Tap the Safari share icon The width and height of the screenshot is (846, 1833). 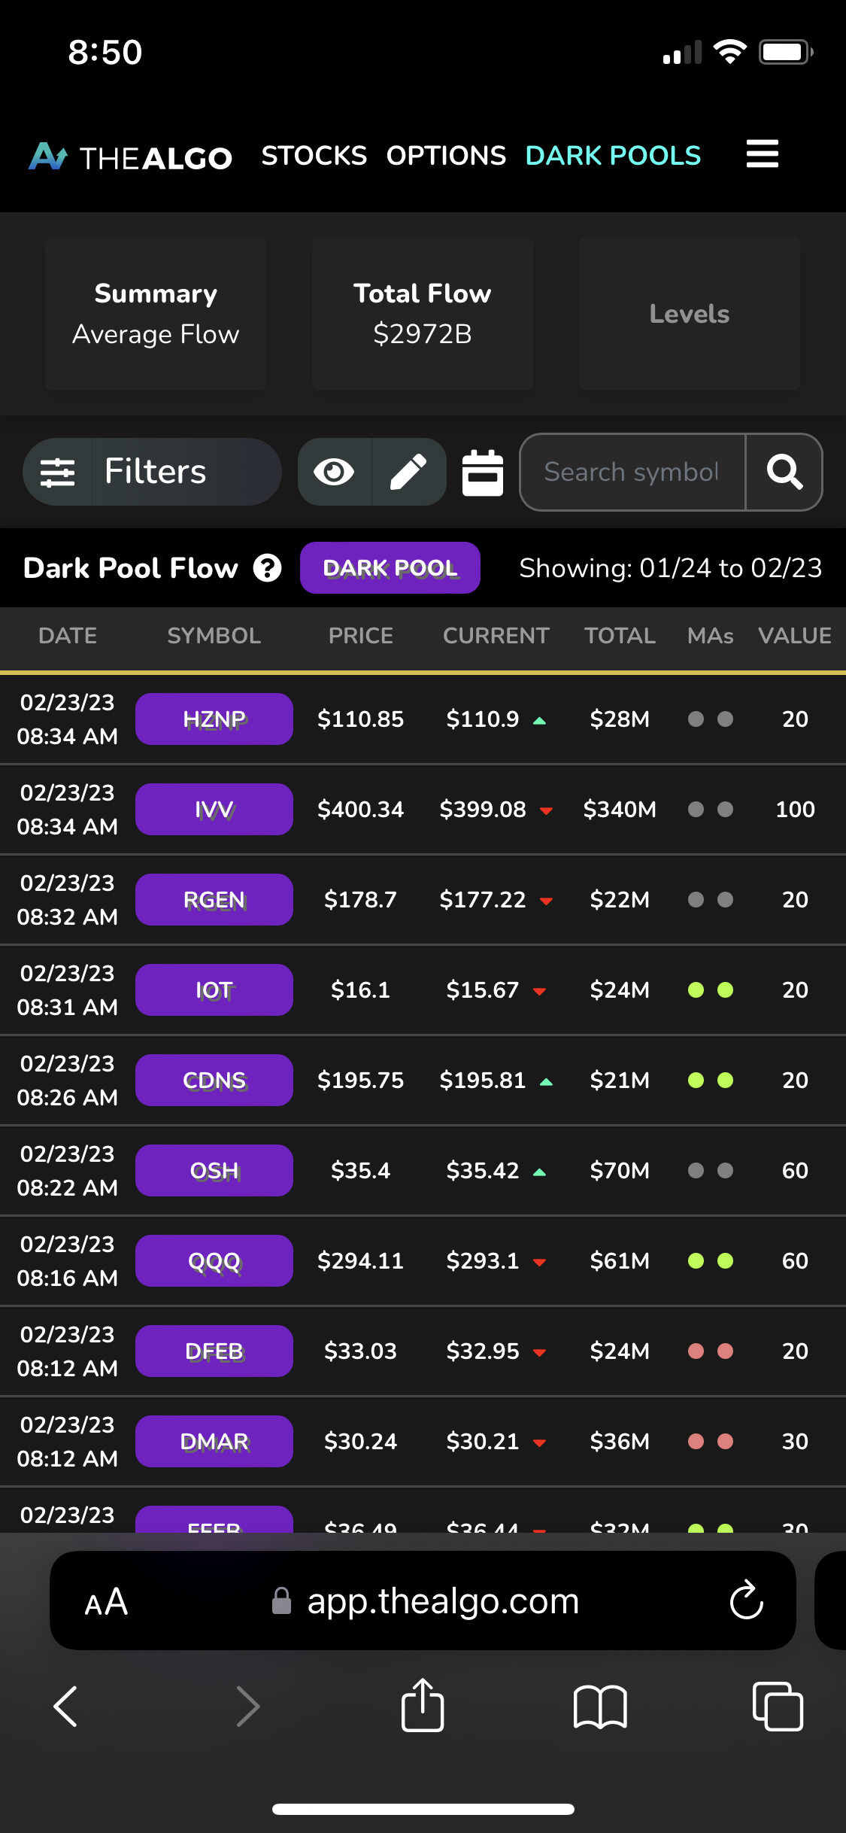[x=423, y=1706]
